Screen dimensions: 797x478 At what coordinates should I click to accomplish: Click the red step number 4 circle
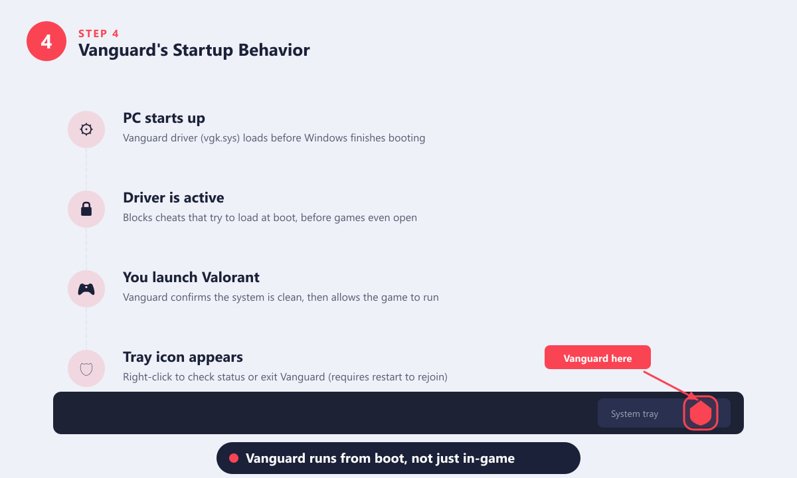point(46,41)
